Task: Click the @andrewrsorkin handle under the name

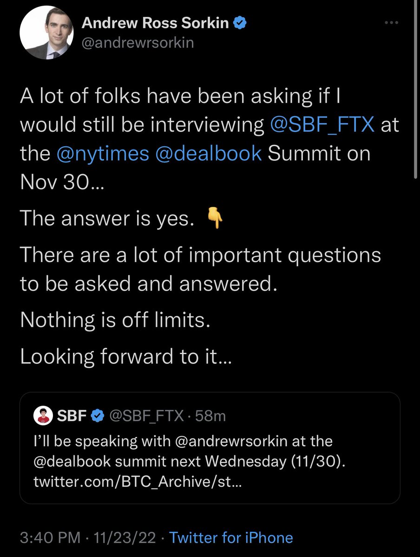Action: pyautogui.click(x=138, y=44)
